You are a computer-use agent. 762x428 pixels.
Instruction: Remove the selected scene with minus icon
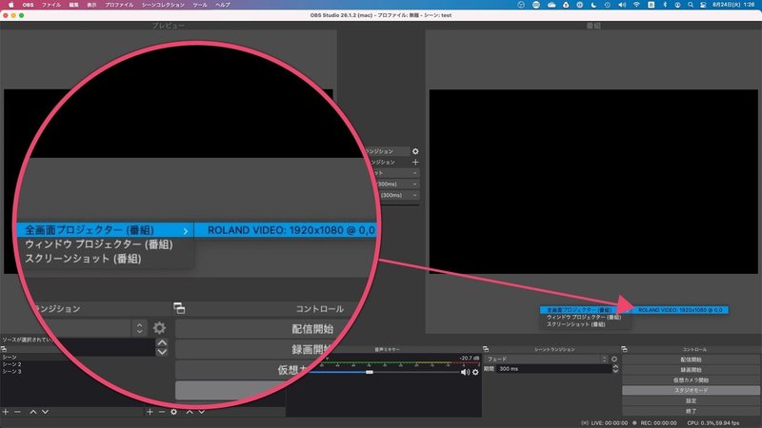point(17,412)
